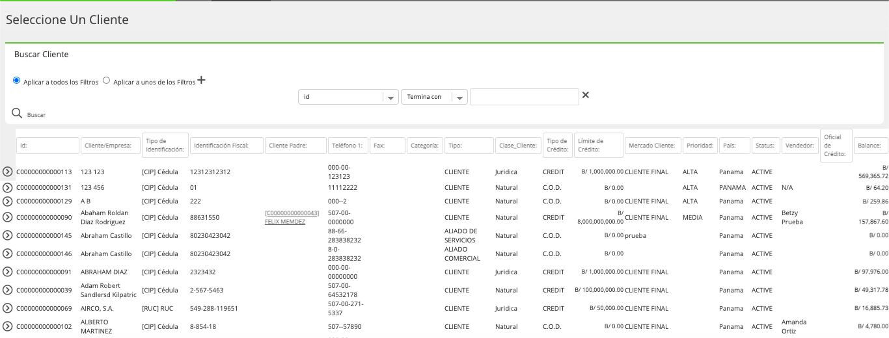Click vendor 'N/A' cell

point(788,187)
